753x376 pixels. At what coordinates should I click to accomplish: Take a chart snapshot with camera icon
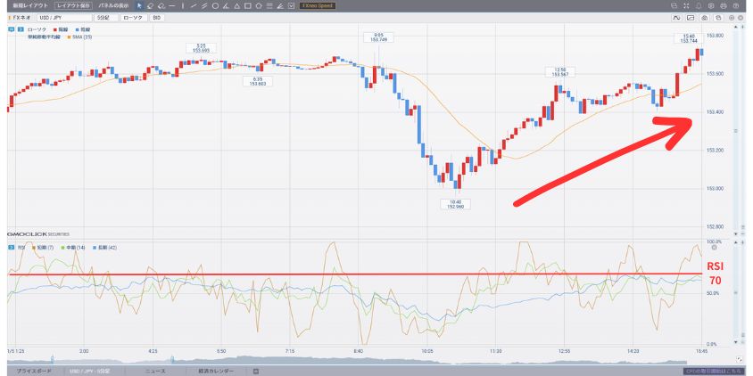[x=704, y=18]
